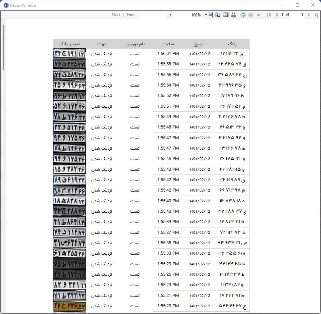321x314 pixels.
Task: Go to next page arrow
Action: (x=309, y=15)
